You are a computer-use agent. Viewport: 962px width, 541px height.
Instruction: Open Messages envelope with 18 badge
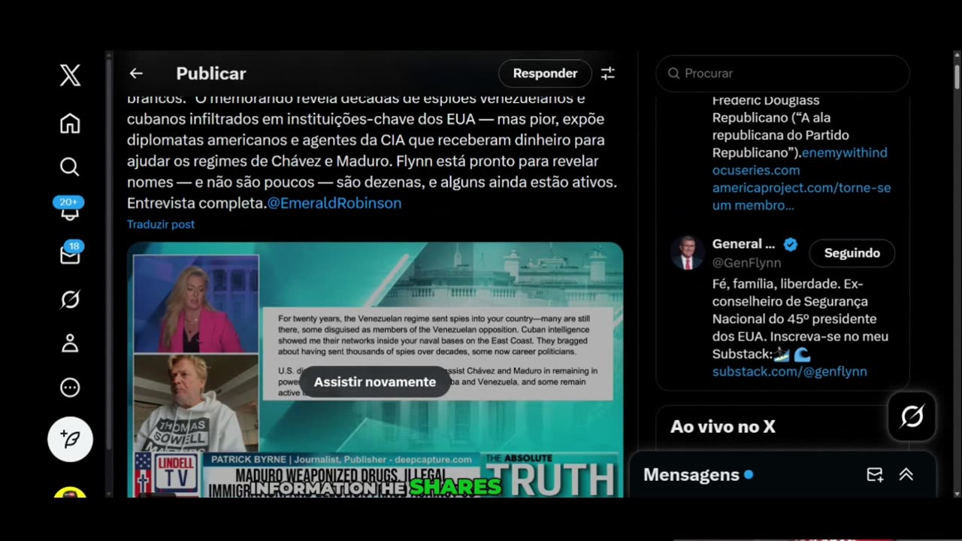click(x=70, y=254)
